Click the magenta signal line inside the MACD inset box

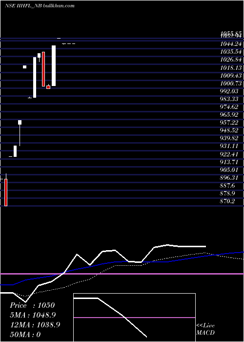[x=134, y=318]
